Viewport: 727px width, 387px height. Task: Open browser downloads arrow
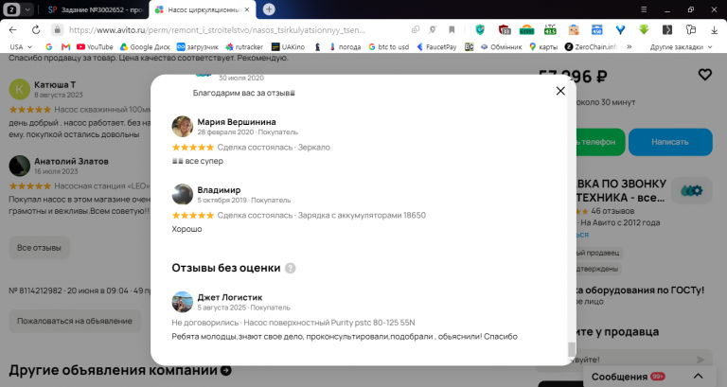coord(714,29)
